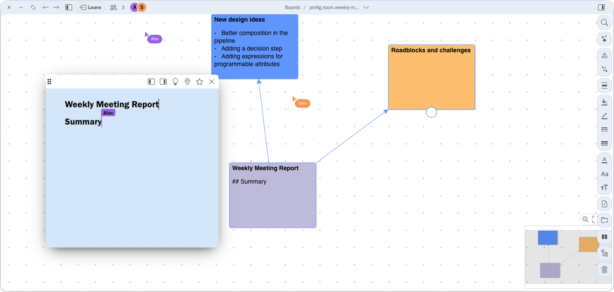Image resolution: width=614 pixels, height=292 pixels.
Task: Select the shapes tool icon
Action: tap(604, 56)
